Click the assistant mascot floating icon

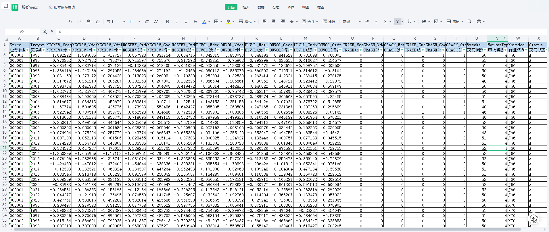tap(534, 218)
